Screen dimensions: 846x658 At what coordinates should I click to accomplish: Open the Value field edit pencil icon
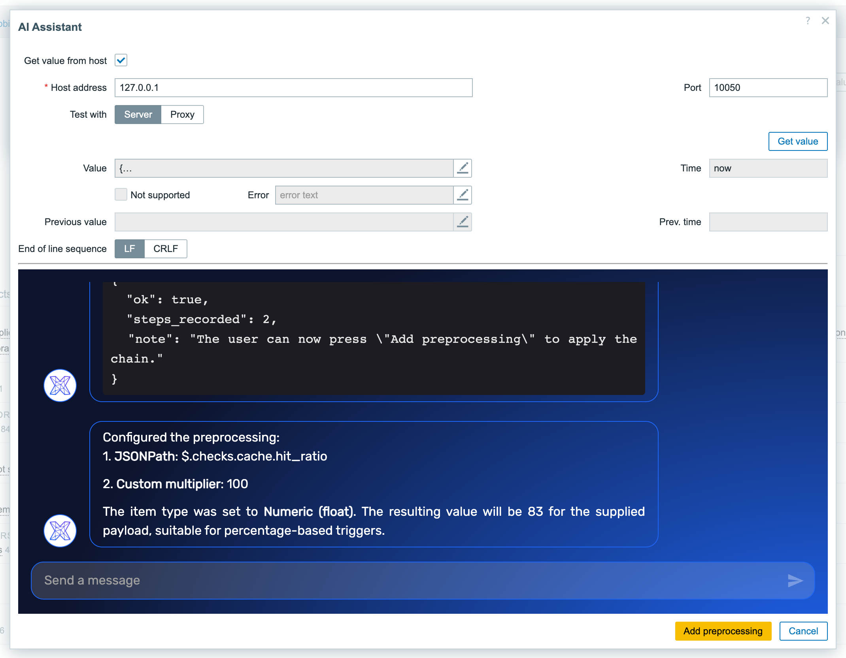tap(463, 168)
